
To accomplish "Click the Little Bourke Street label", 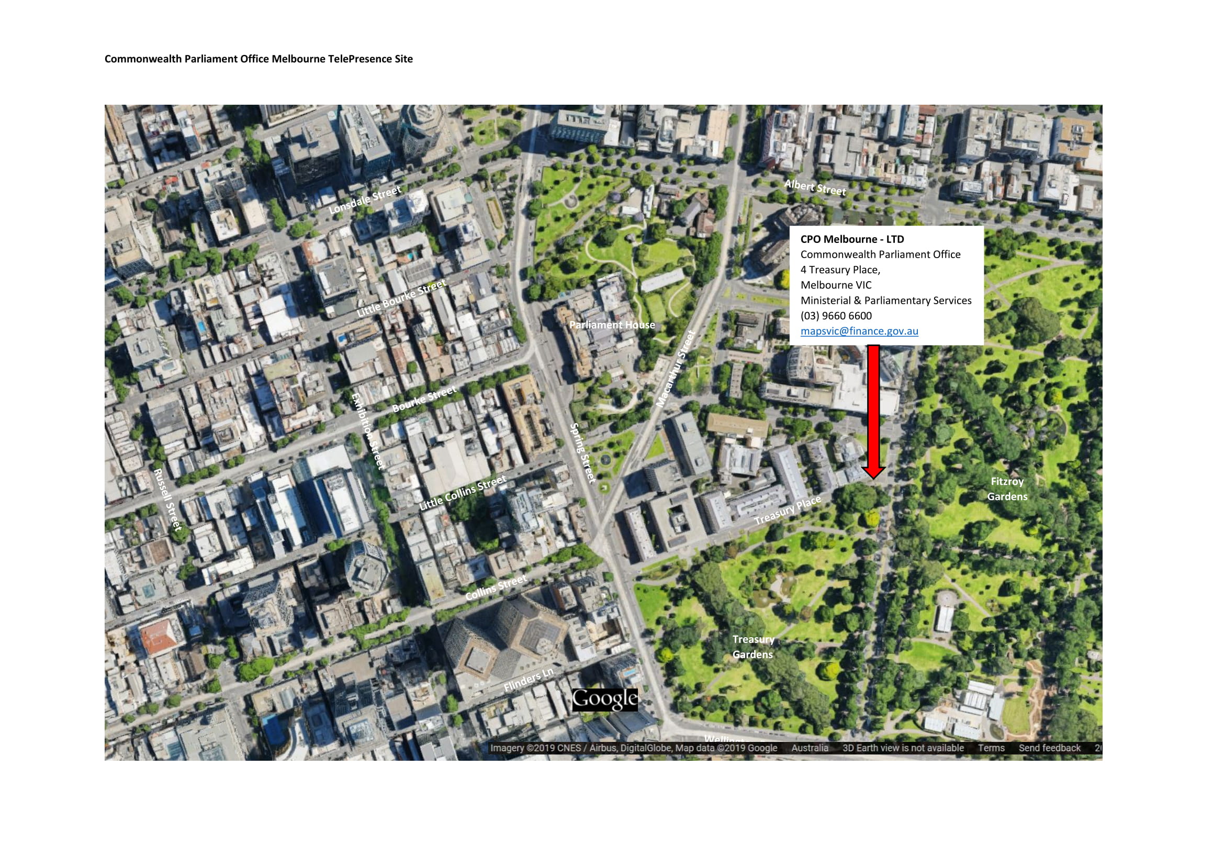I will (x=401, y=298).
